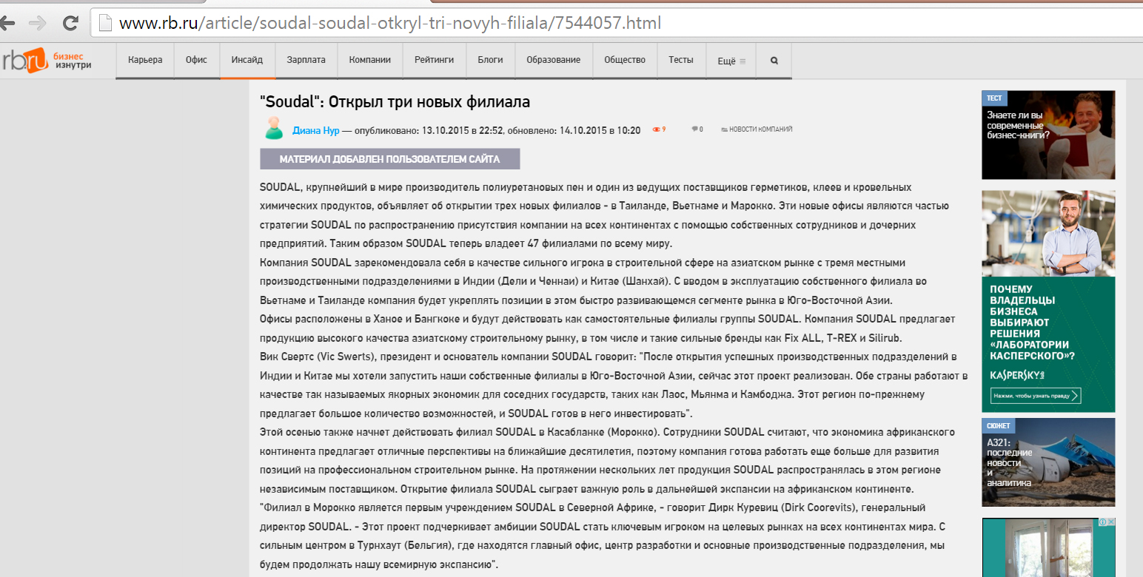Open the rb.ru logo home link

pos(24,60)
